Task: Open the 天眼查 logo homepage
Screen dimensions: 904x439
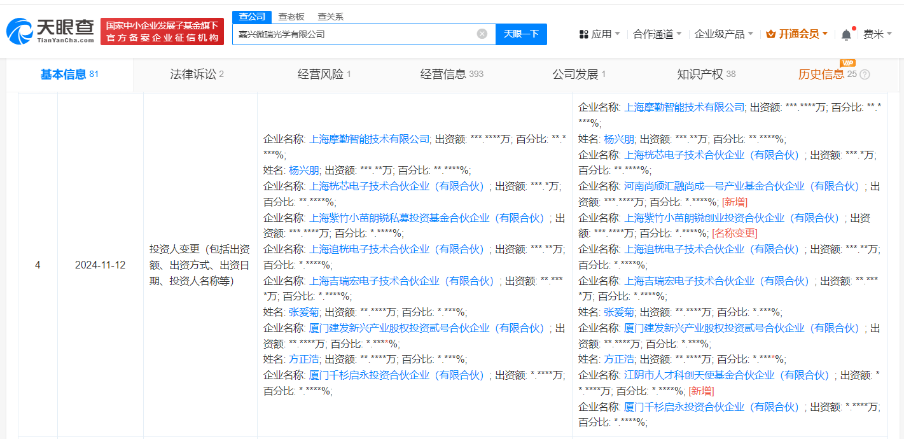Action: (x=50, y=31)
